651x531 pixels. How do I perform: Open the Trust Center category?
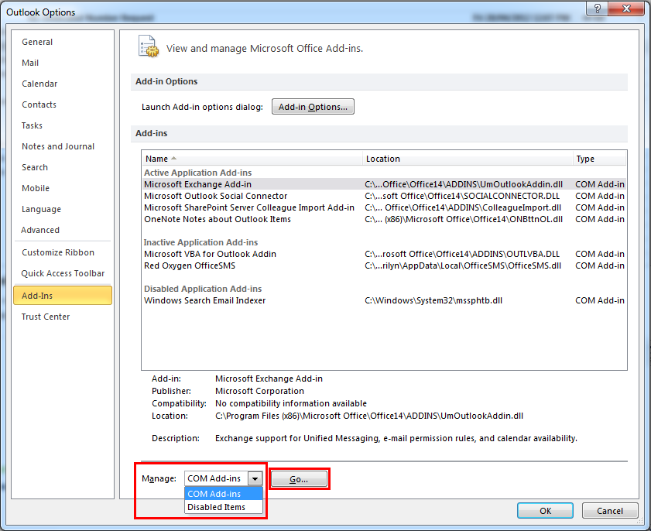45,317
